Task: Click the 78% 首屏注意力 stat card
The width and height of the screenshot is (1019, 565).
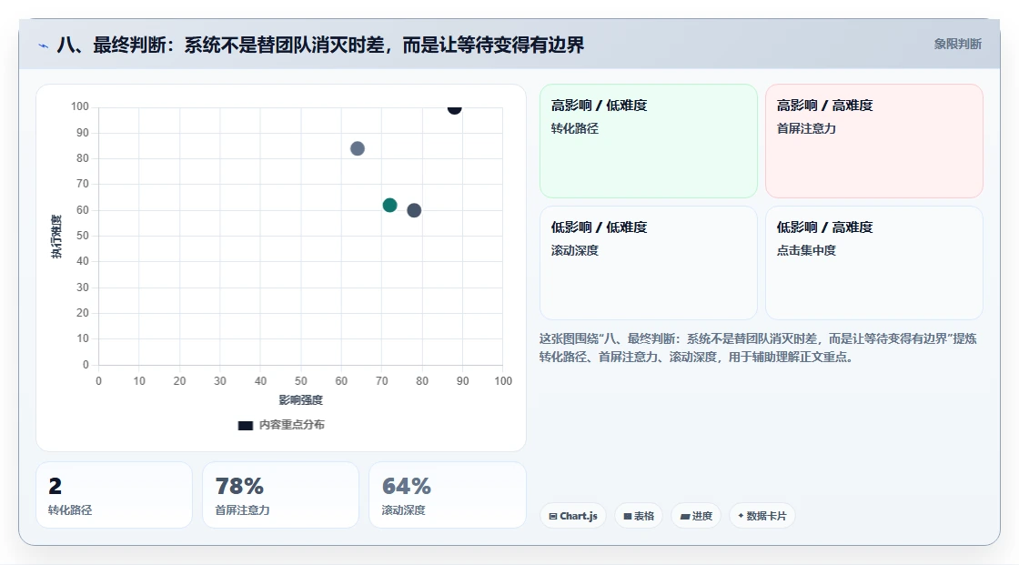Action: pyautogui.click(x=281, y=496)
